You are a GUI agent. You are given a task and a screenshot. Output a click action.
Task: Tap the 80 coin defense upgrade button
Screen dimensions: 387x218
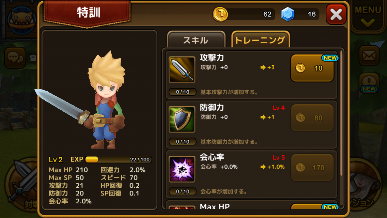click(312, 118)
